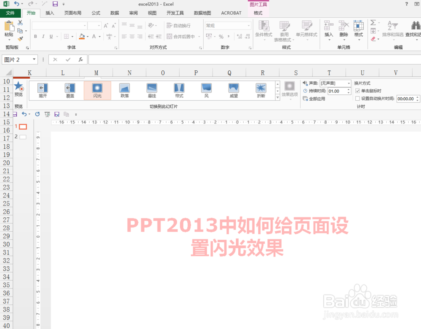Click the Effect Options button

(x=290, y=91)
